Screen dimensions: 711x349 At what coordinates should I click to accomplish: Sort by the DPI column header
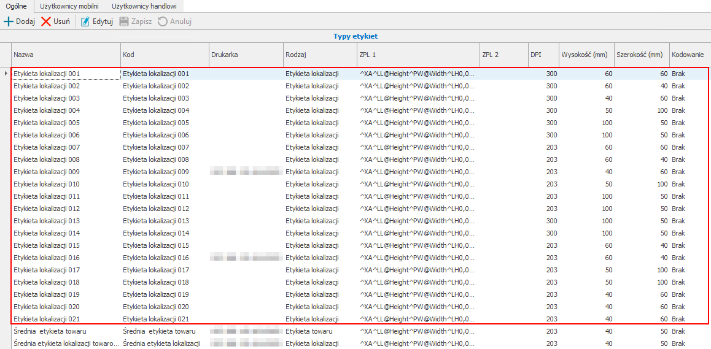[x=543, y=55]
